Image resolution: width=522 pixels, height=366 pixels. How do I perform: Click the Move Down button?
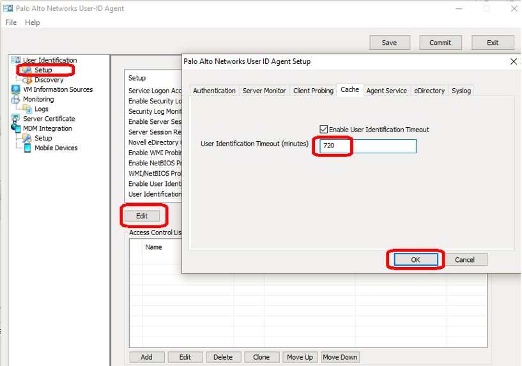tap(340, 357)
